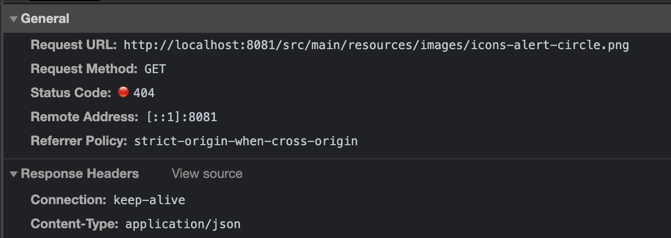Collapse the General section triangle
671x238 pixels.
coord(14,19)
